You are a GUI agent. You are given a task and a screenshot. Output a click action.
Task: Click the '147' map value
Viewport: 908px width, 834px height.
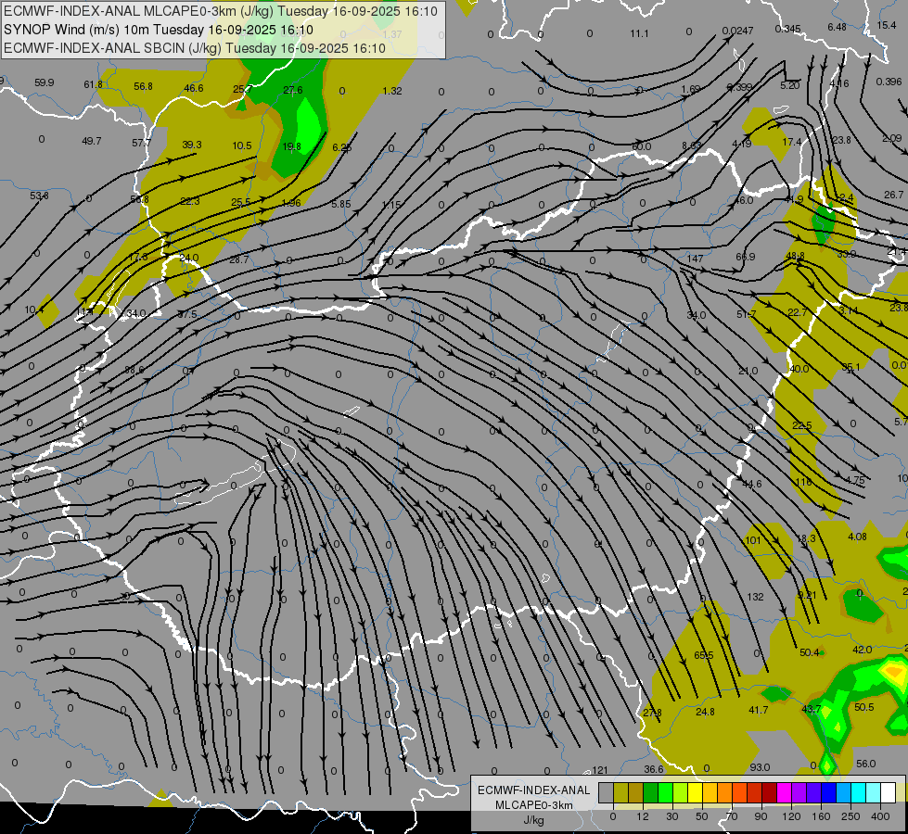pos(695,259)
